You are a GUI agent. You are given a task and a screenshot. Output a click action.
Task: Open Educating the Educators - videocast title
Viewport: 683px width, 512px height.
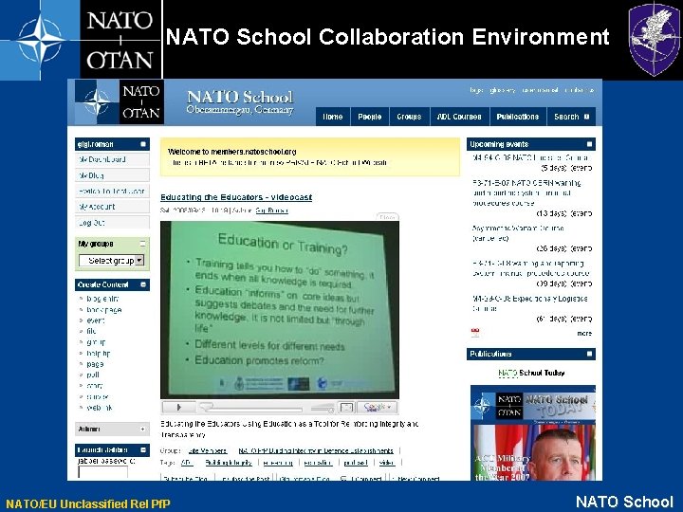tap(236, 197)
